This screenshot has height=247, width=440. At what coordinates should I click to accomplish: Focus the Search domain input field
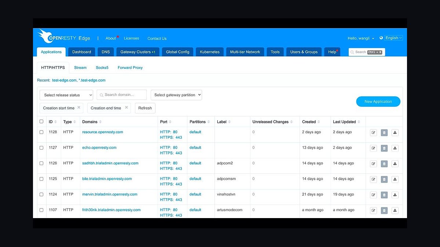coord(122,95)
